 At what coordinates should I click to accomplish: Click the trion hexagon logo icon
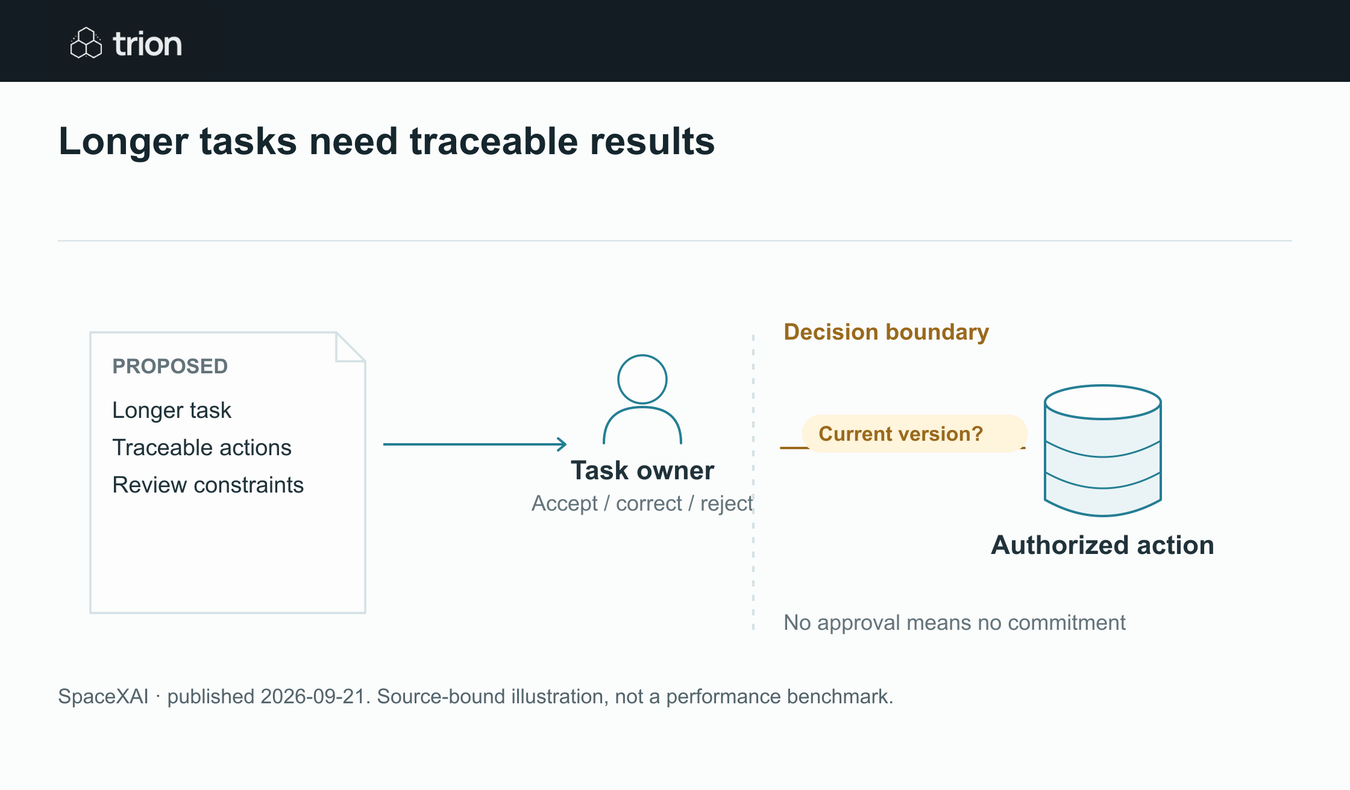(86, 43)
